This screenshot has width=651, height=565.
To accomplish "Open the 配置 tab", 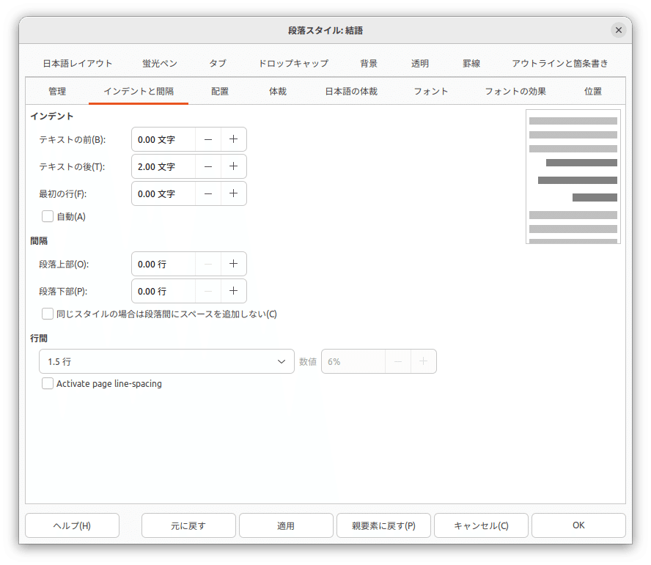I will [220, 92].
